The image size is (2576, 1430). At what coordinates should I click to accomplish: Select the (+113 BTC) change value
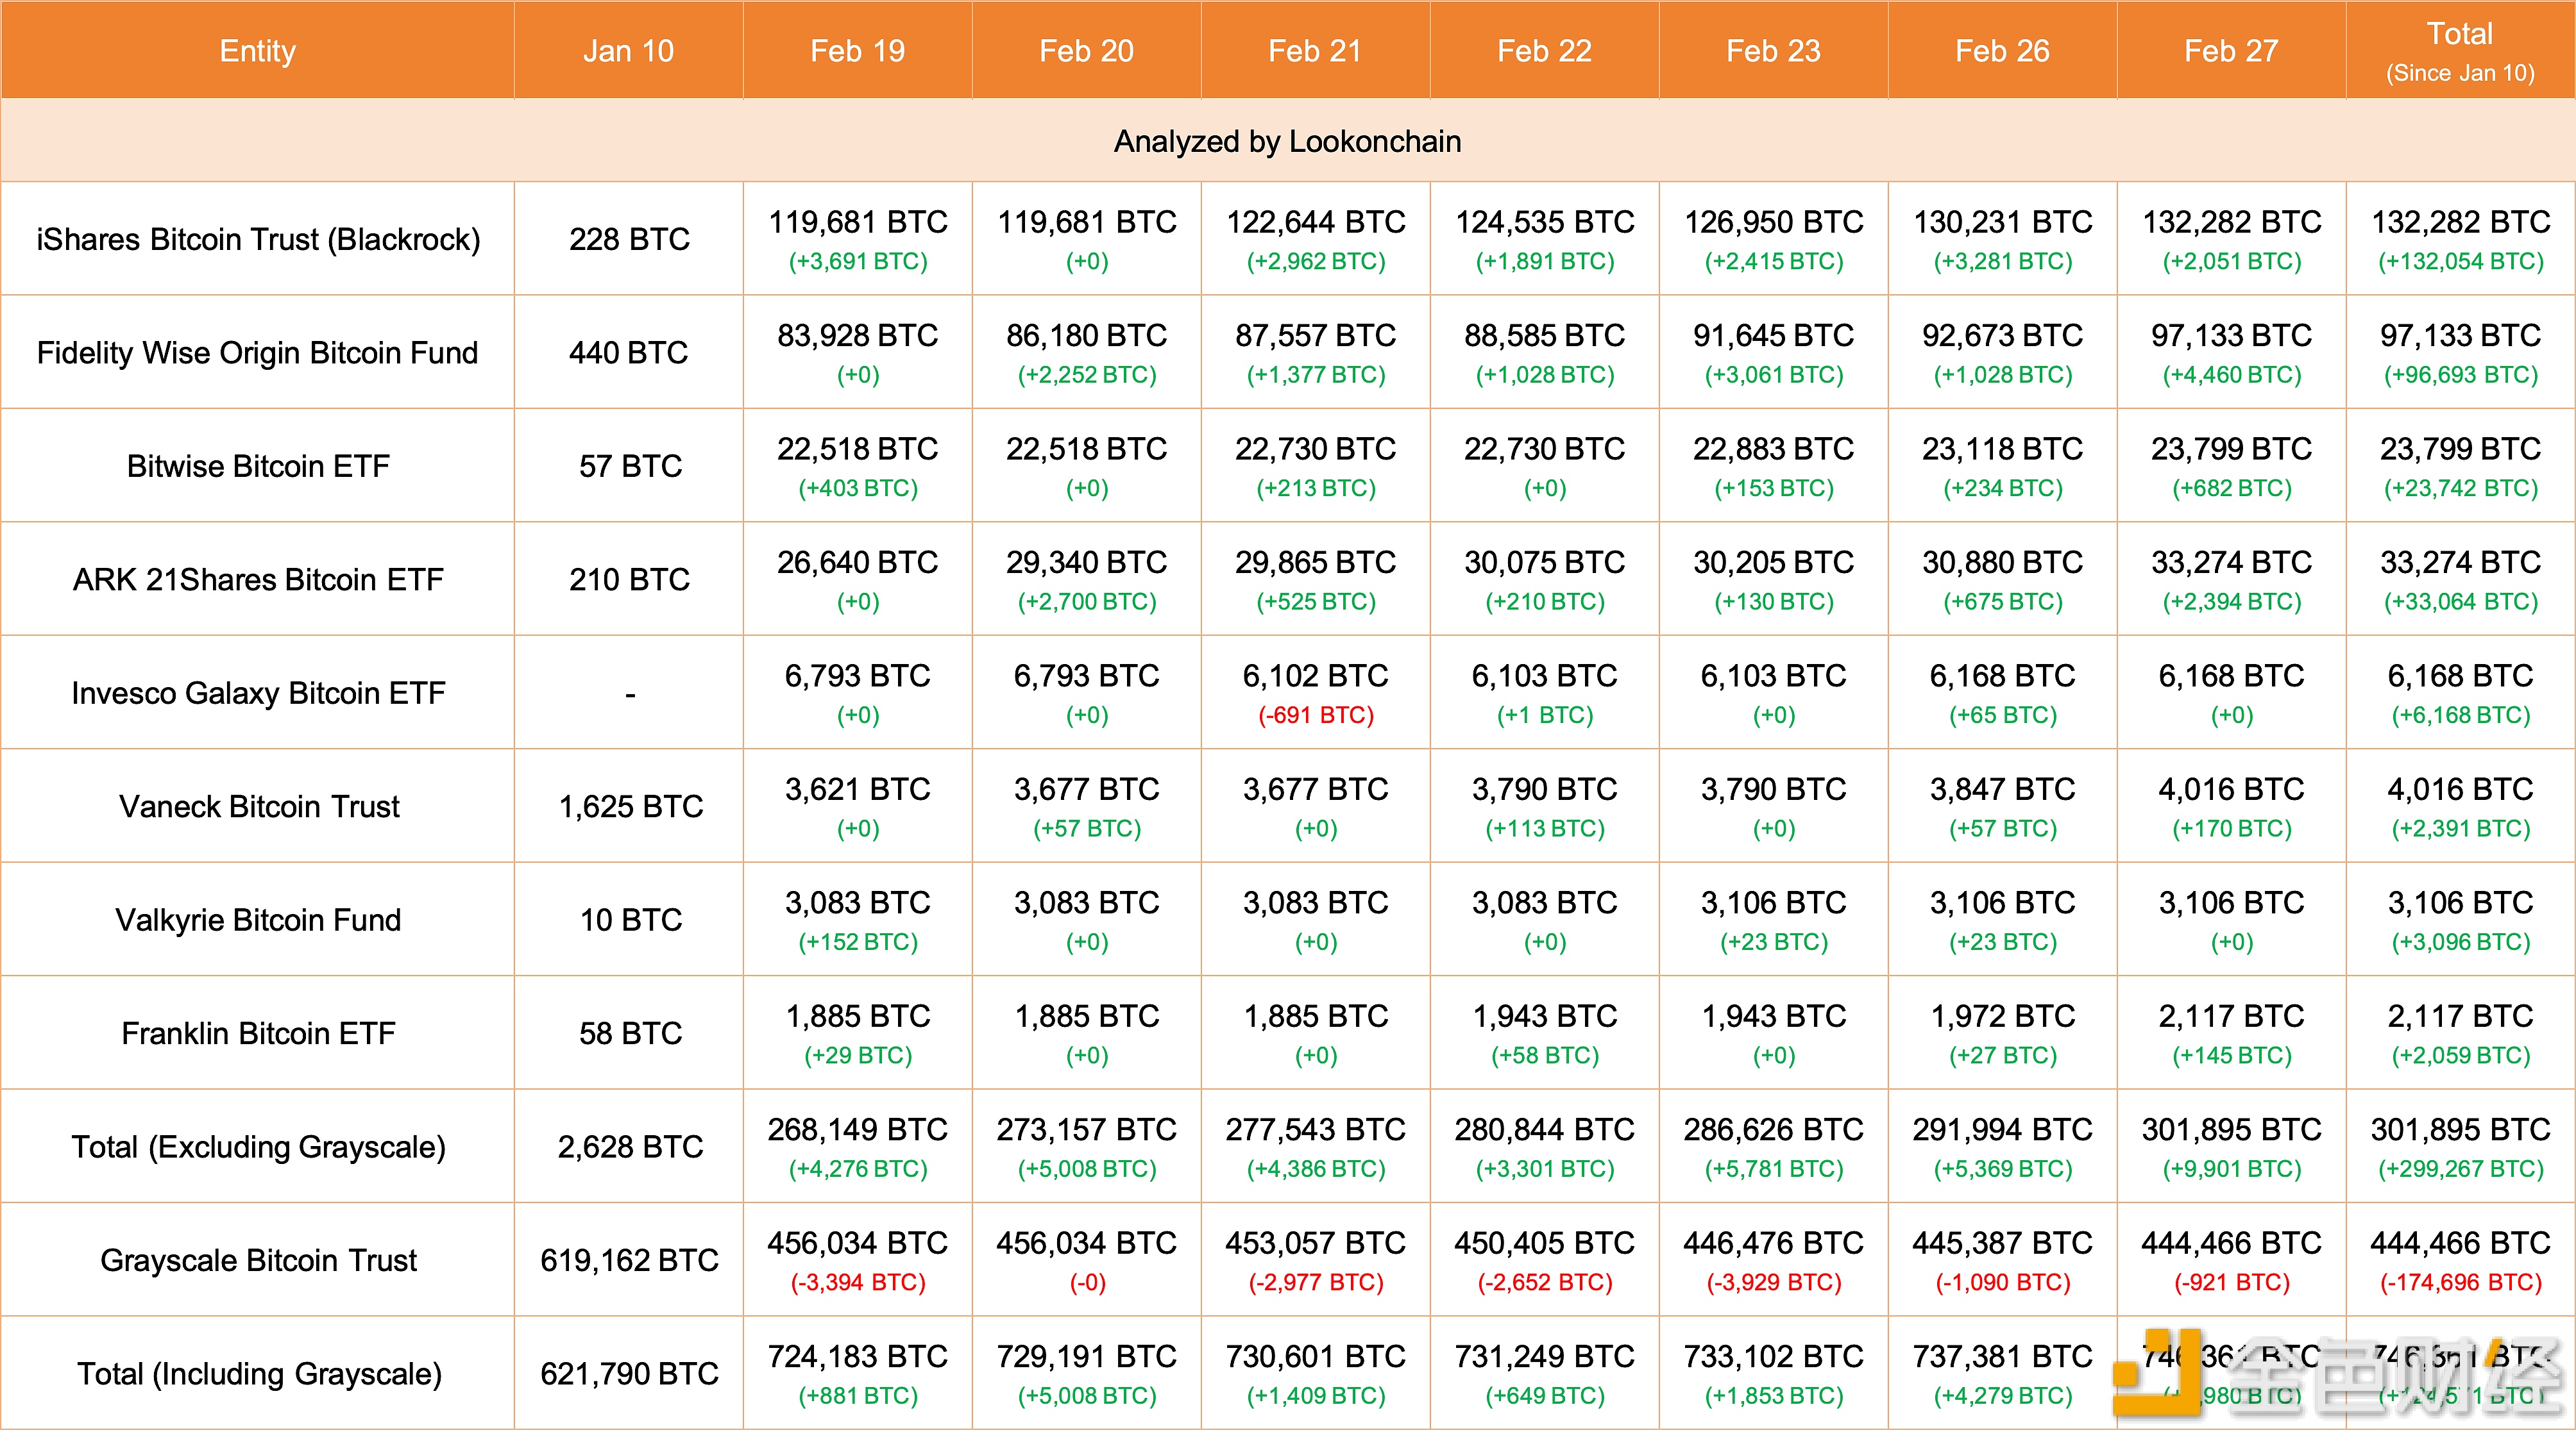(x=1545, y=828)
